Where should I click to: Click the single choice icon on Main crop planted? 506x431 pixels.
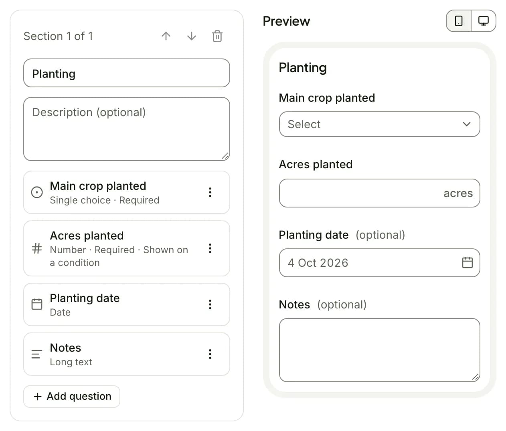click(37, 192)
